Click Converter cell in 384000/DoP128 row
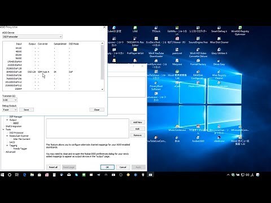Image resolution: width=271 pixels, height=203 pixels. 43,72
